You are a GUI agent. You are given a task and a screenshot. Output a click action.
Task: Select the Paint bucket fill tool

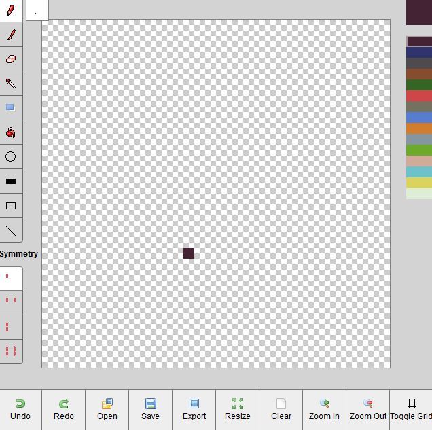click(x=11, y=132)
